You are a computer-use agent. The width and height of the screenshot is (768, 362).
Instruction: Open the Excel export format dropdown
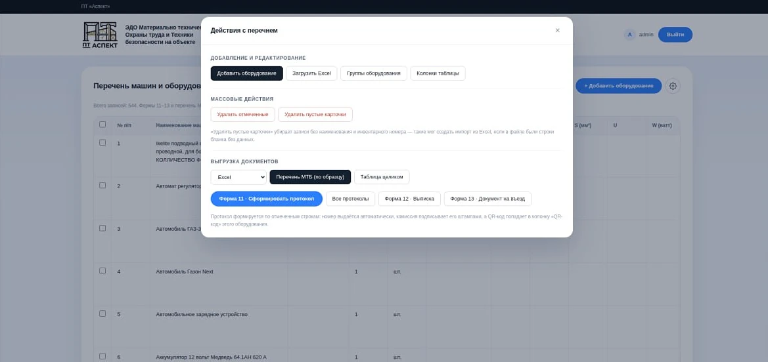pos(238,177)
